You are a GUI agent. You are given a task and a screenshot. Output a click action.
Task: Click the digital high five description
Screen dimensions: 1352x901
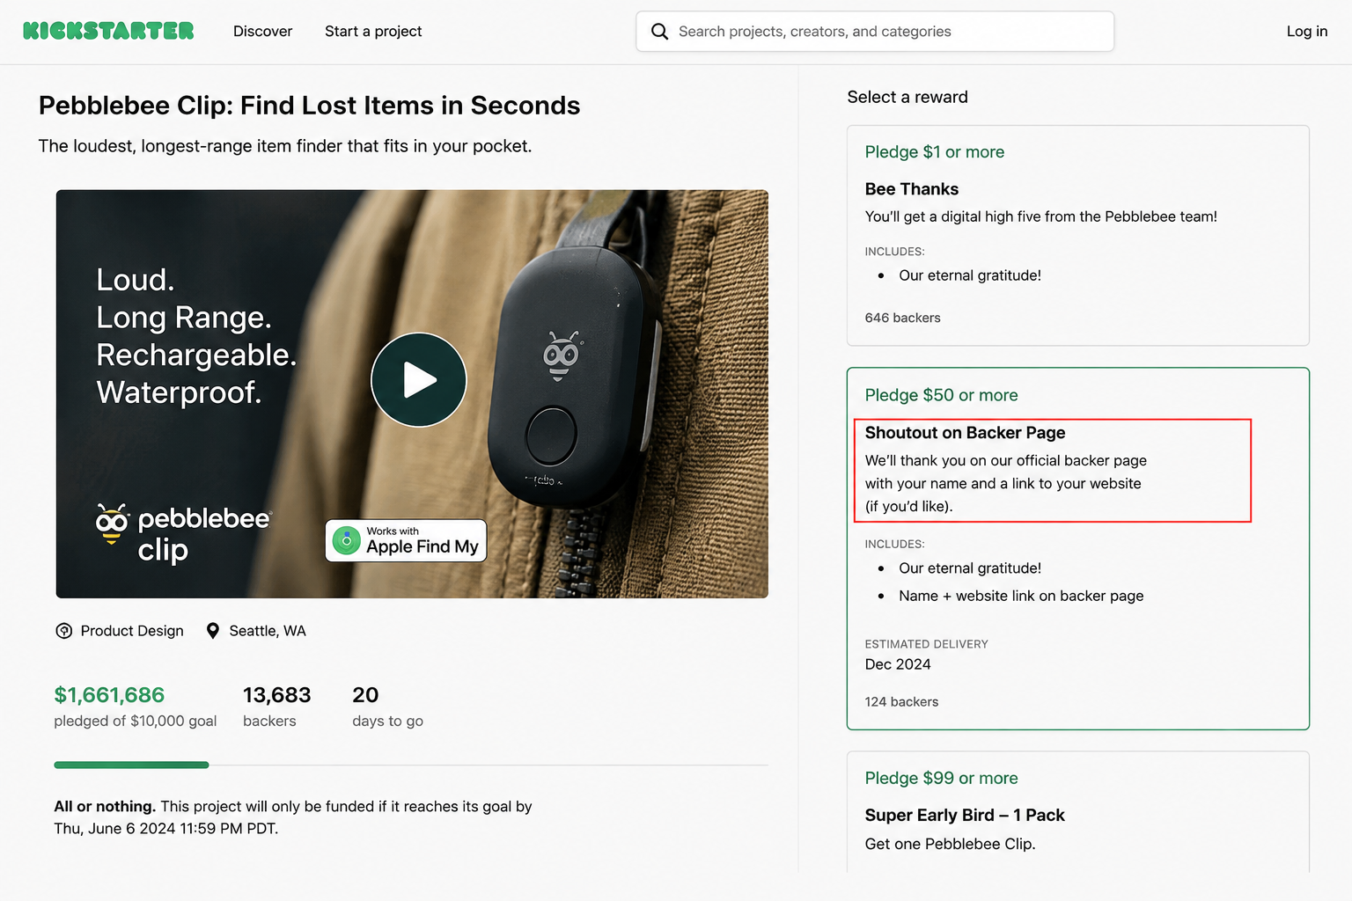click(1041, 216)
